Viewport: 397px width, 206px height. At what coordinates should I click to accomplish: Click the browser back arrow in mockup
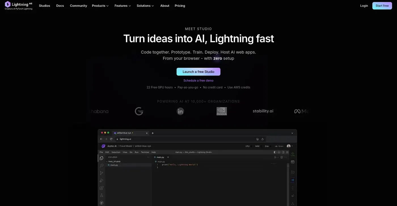click(102, 139)
